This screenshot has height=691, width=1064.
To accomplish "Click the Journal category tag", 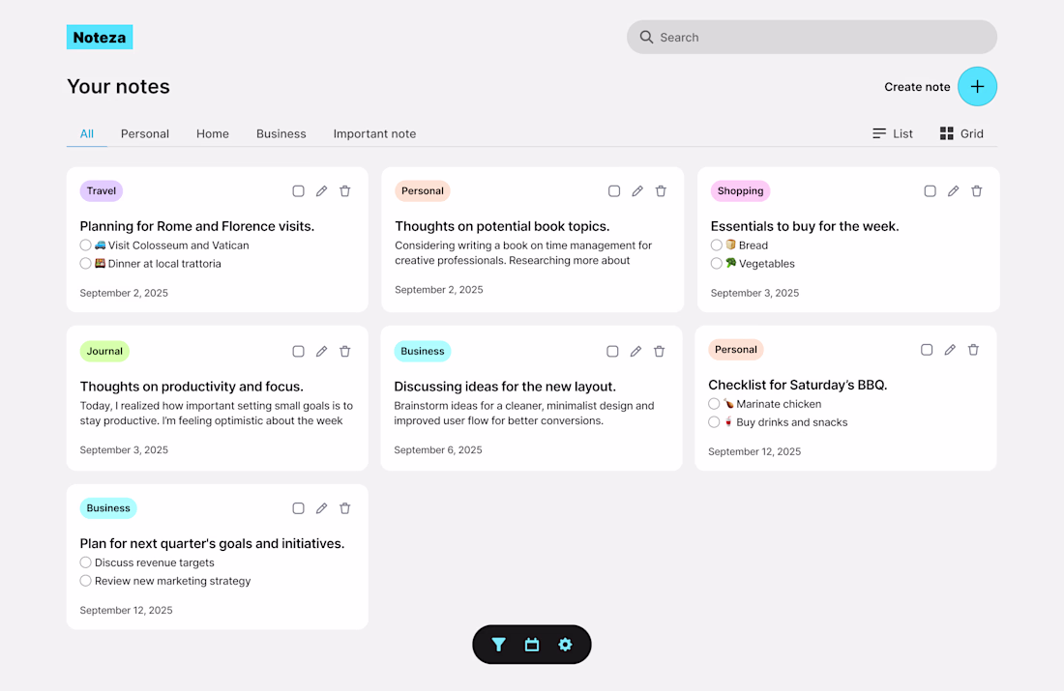I will 104,351.
